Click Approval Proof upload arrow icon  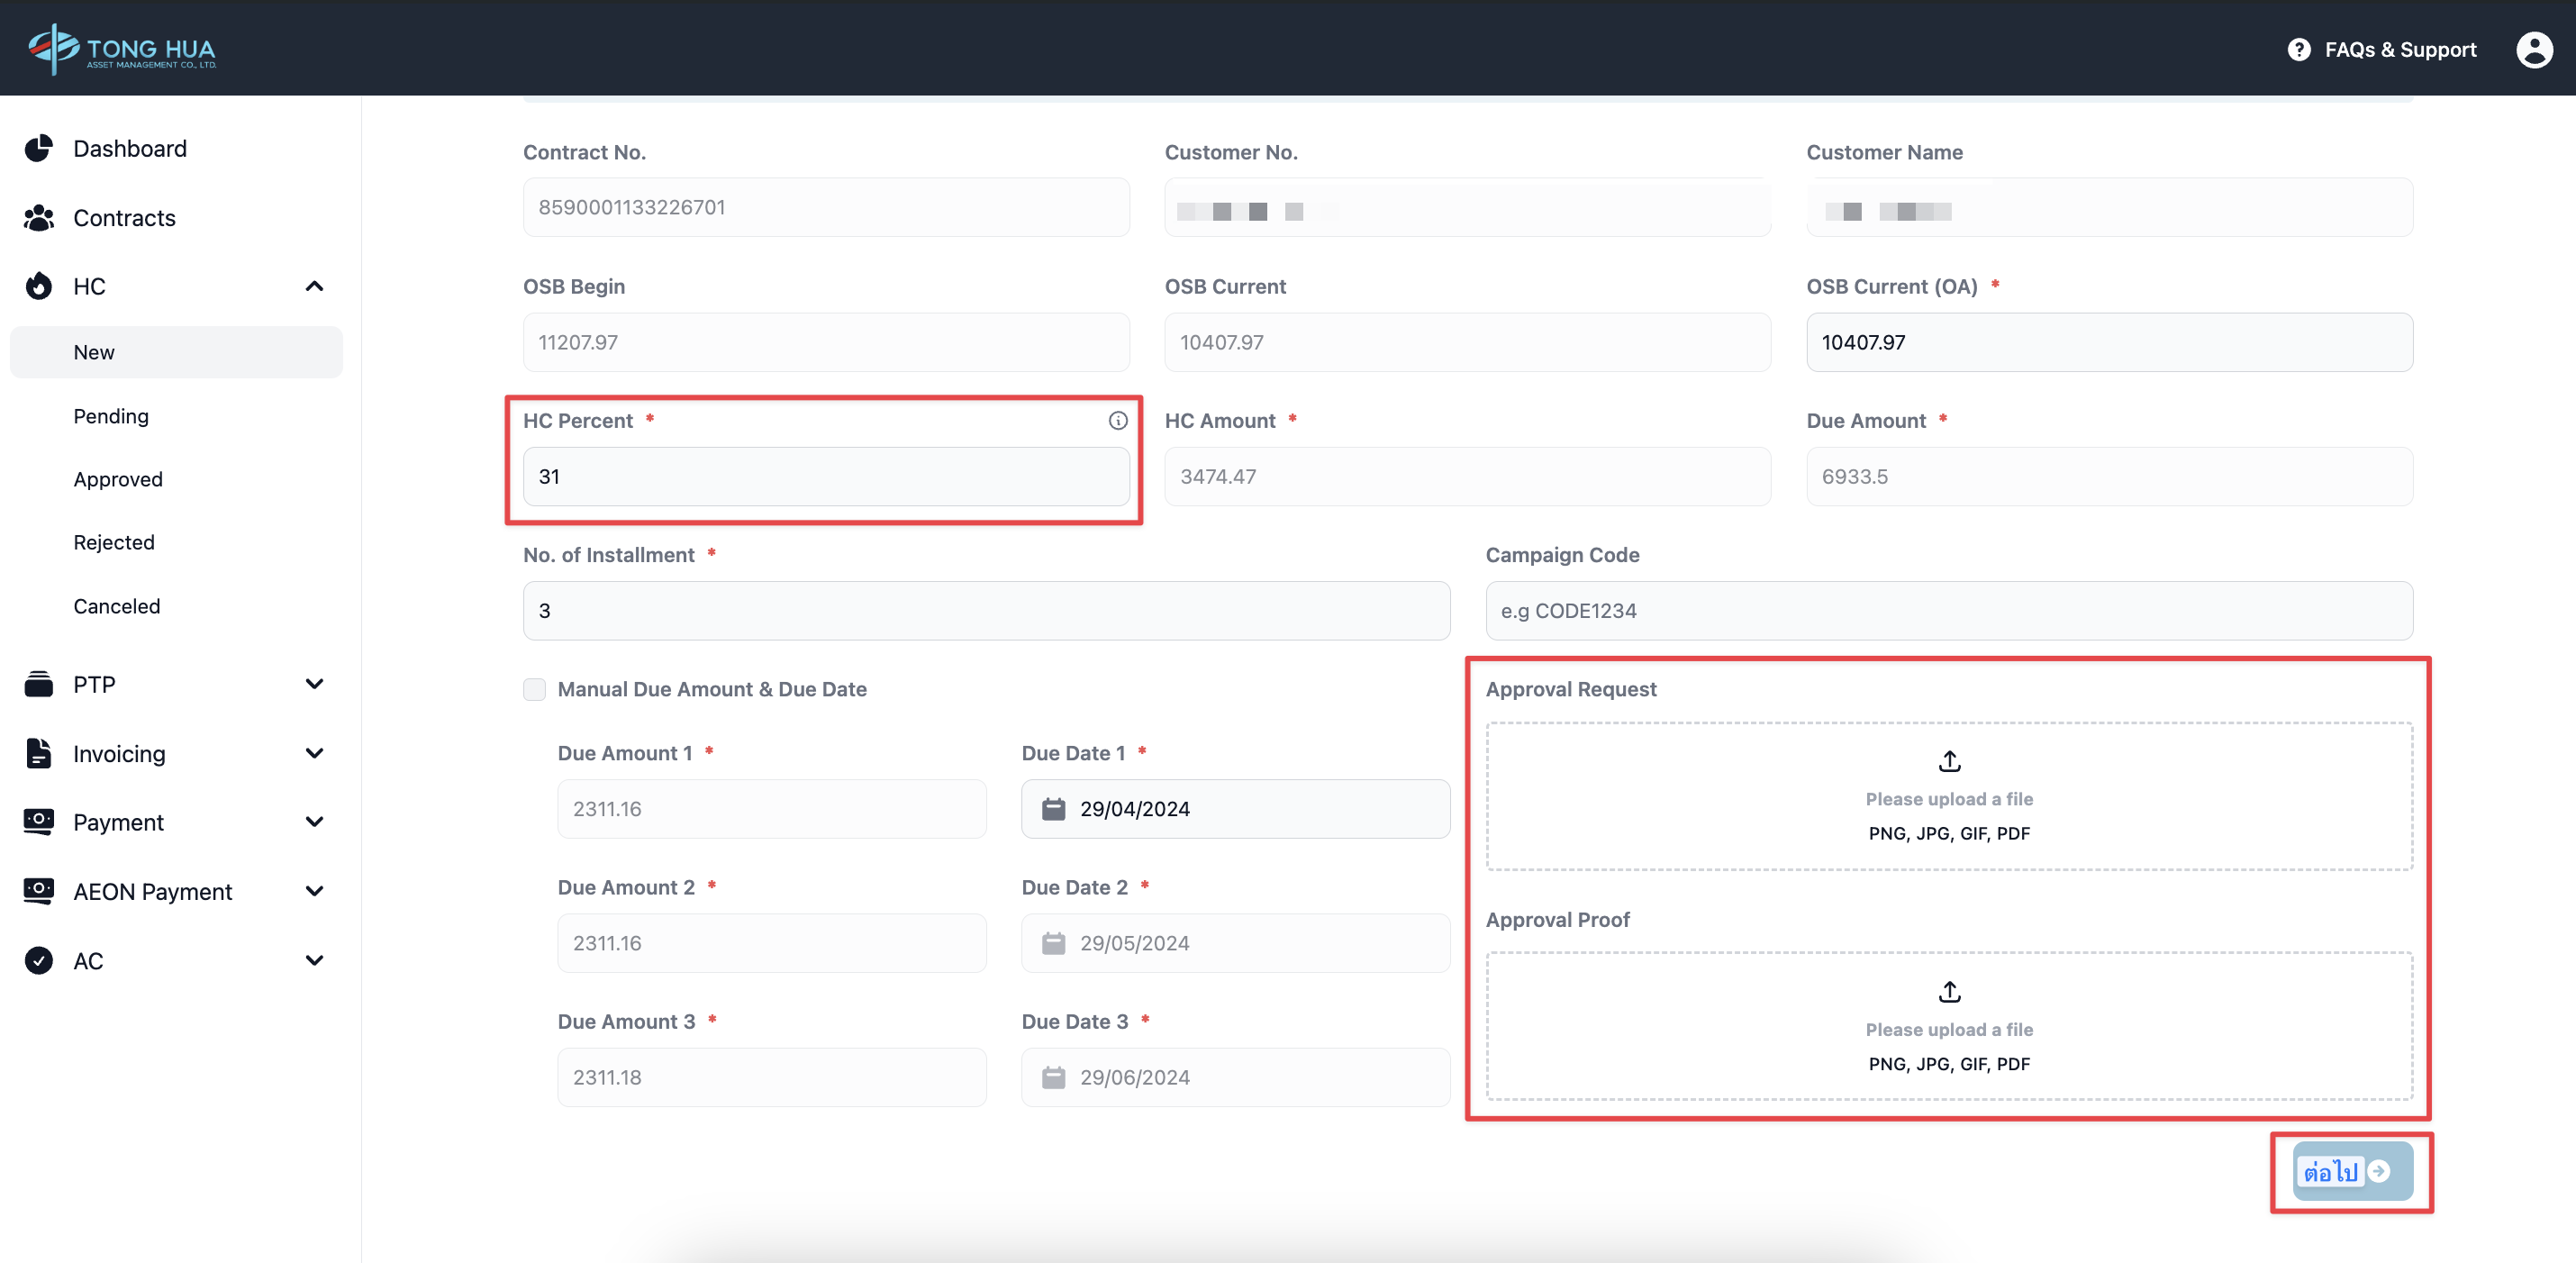point(1948,991)
